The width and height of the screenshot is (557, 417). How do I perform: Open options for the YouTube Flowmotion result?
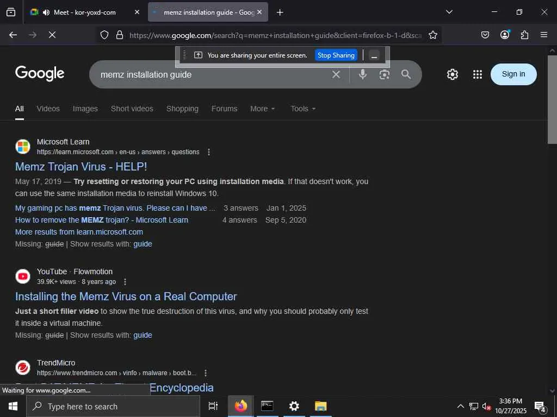coord(125,282)
